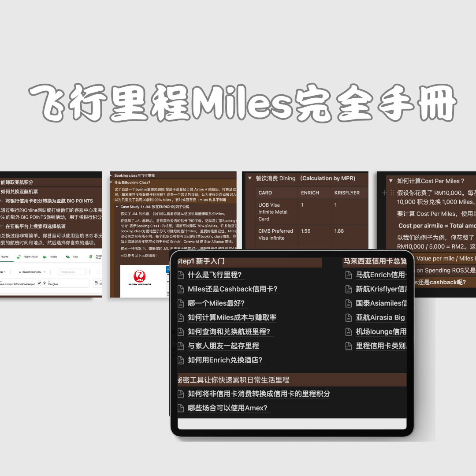Click the Cost per airmile formula line
476x476 pixels.
point(436,226)
